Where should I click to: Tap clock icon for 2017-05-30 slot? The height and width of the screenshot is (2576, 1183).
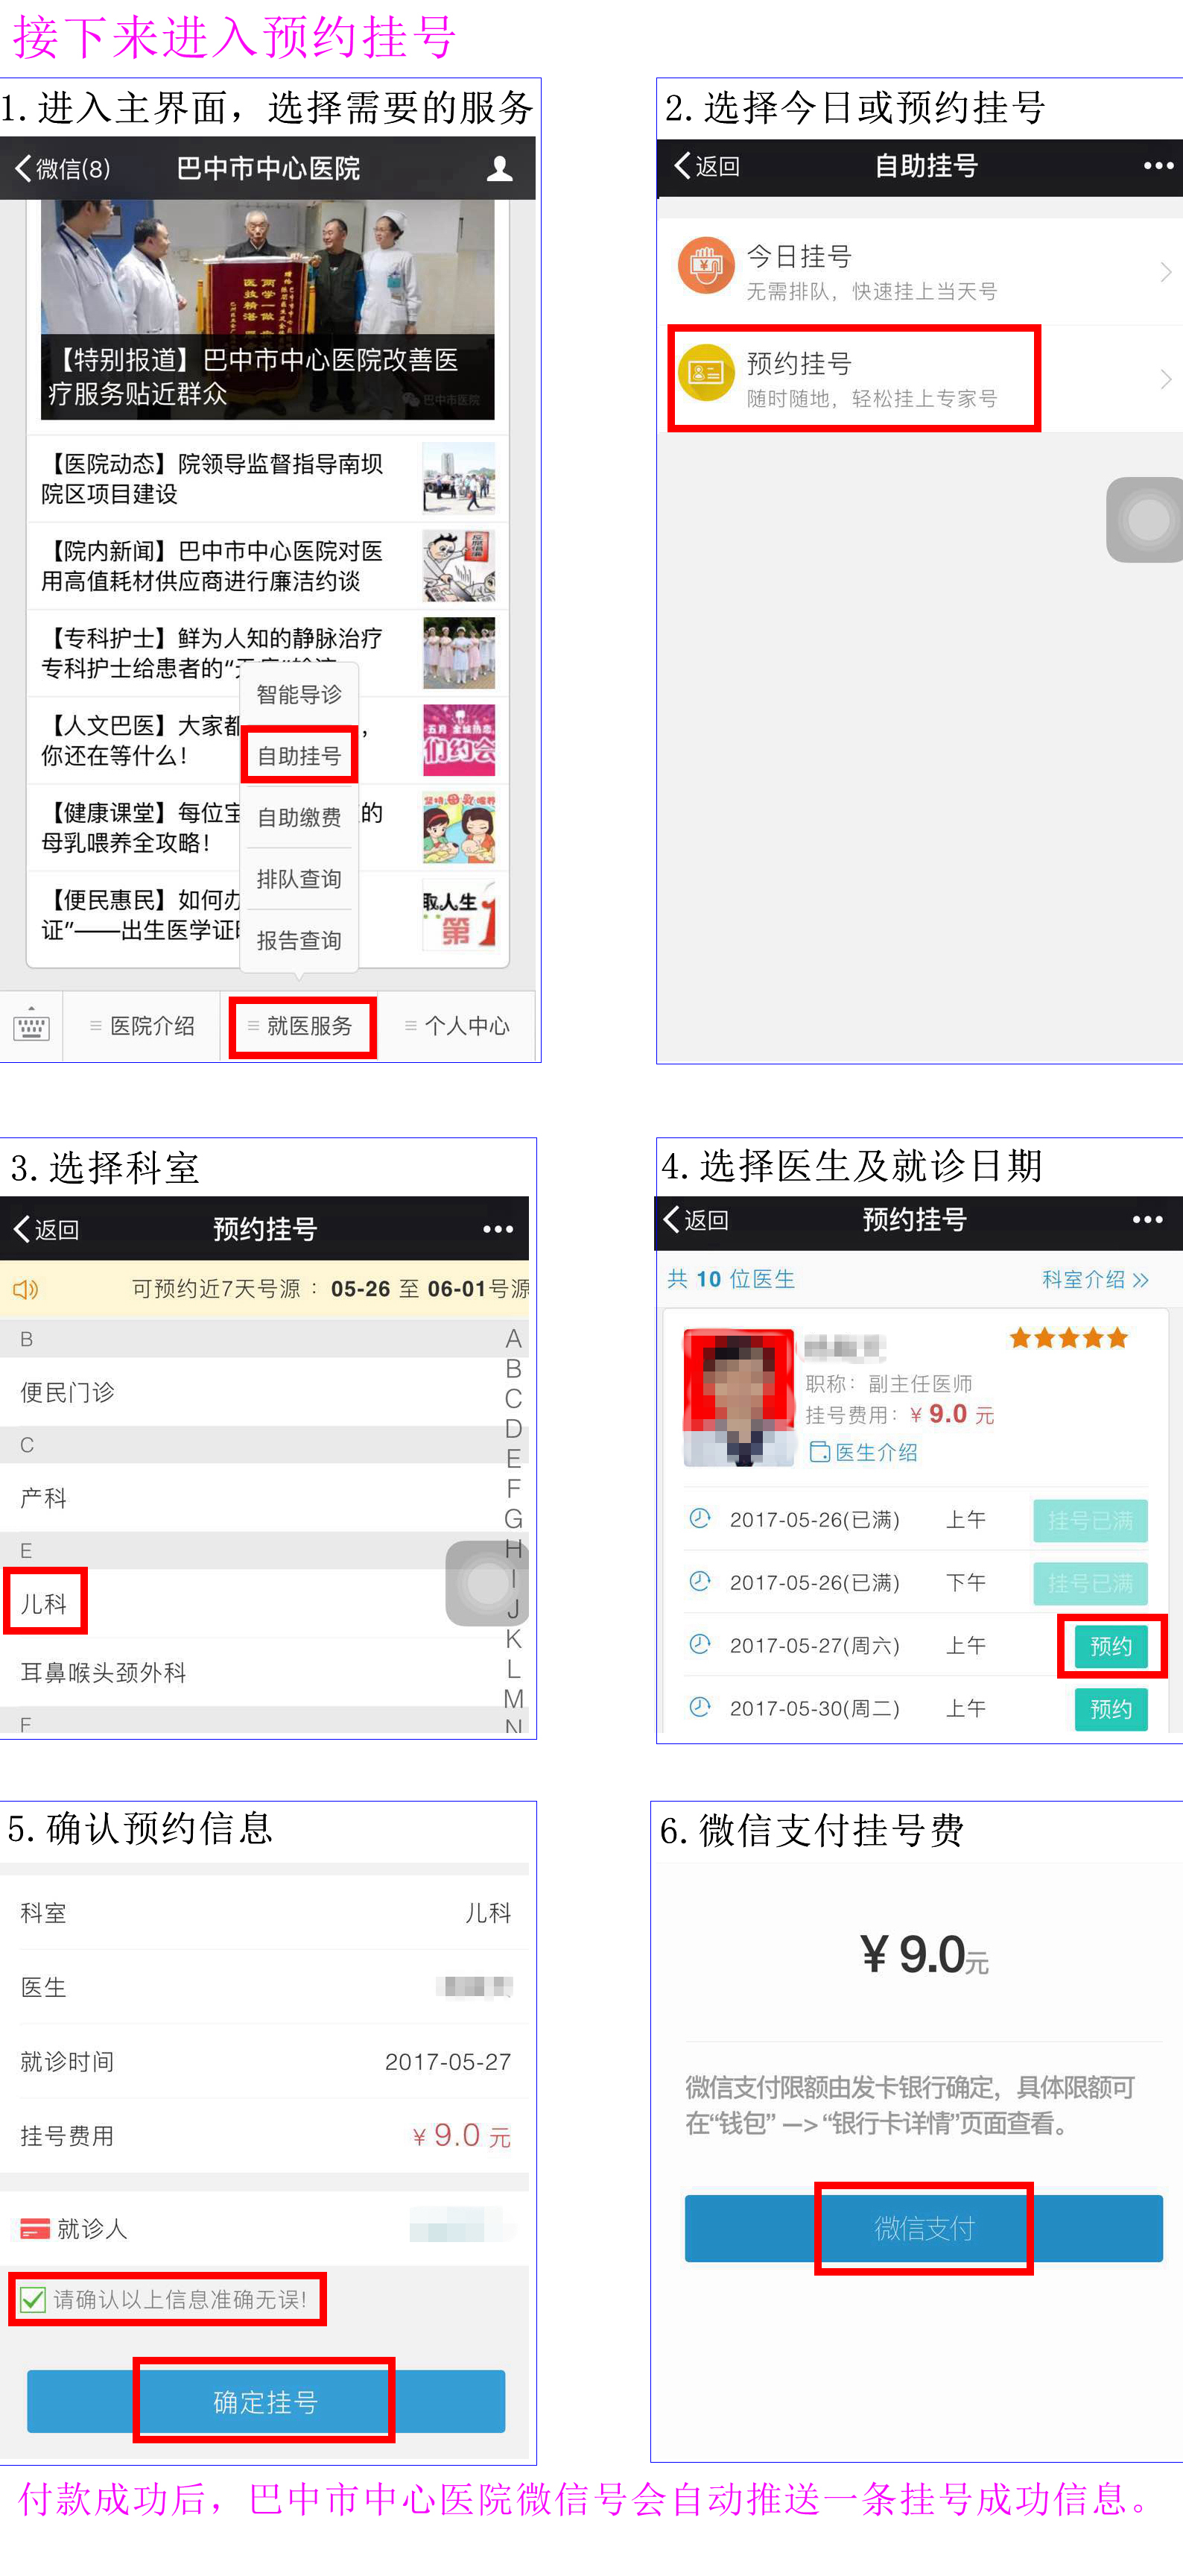pos(700,1707)
